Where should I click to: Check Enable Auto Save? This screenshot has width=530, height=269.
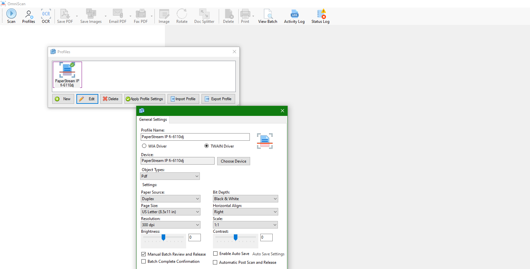[x=215, y=254]
